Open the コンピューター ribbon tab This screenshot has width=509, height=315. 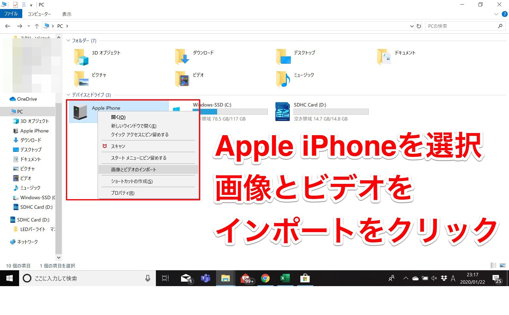39,14
